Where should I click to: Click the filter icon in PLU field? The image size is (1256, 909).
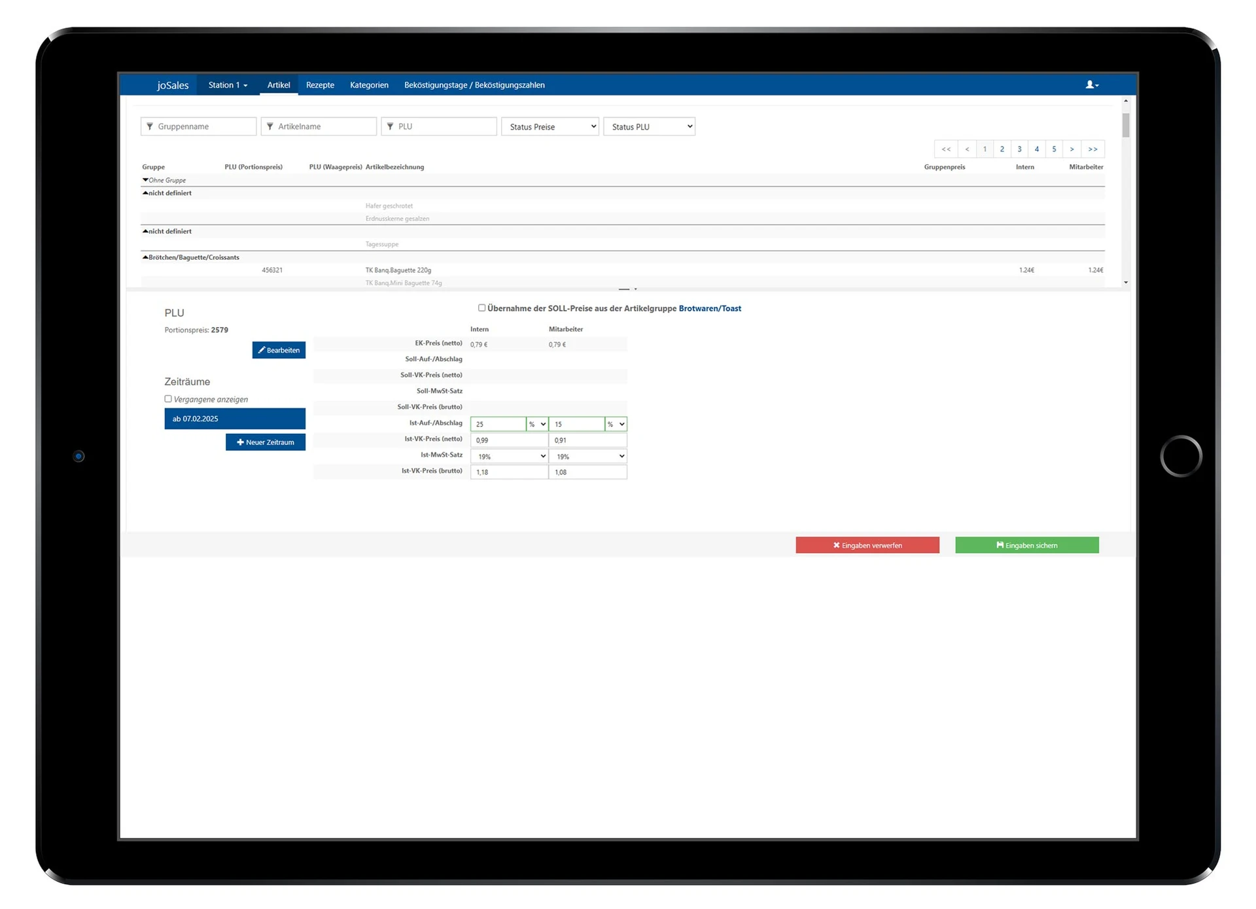tap(391, 126)
